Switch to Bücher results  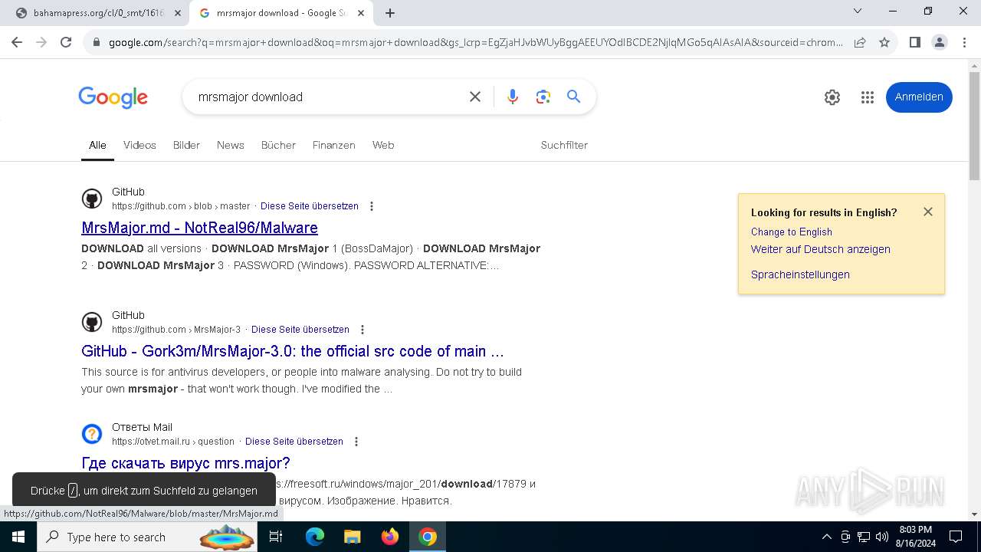278,145
